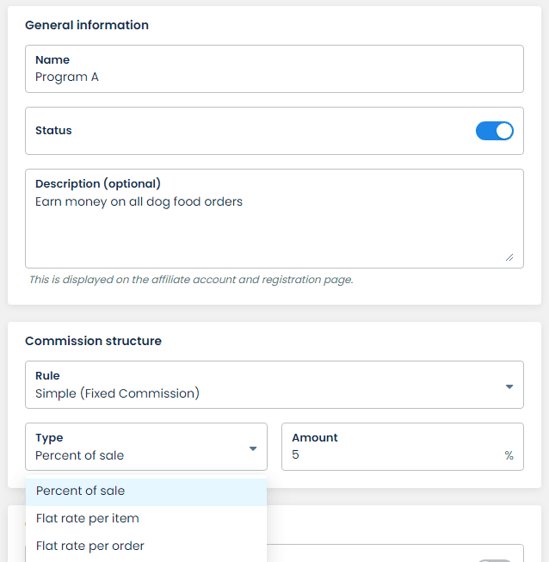
Task: Click into the Description text area
Action: click(274, 219)
